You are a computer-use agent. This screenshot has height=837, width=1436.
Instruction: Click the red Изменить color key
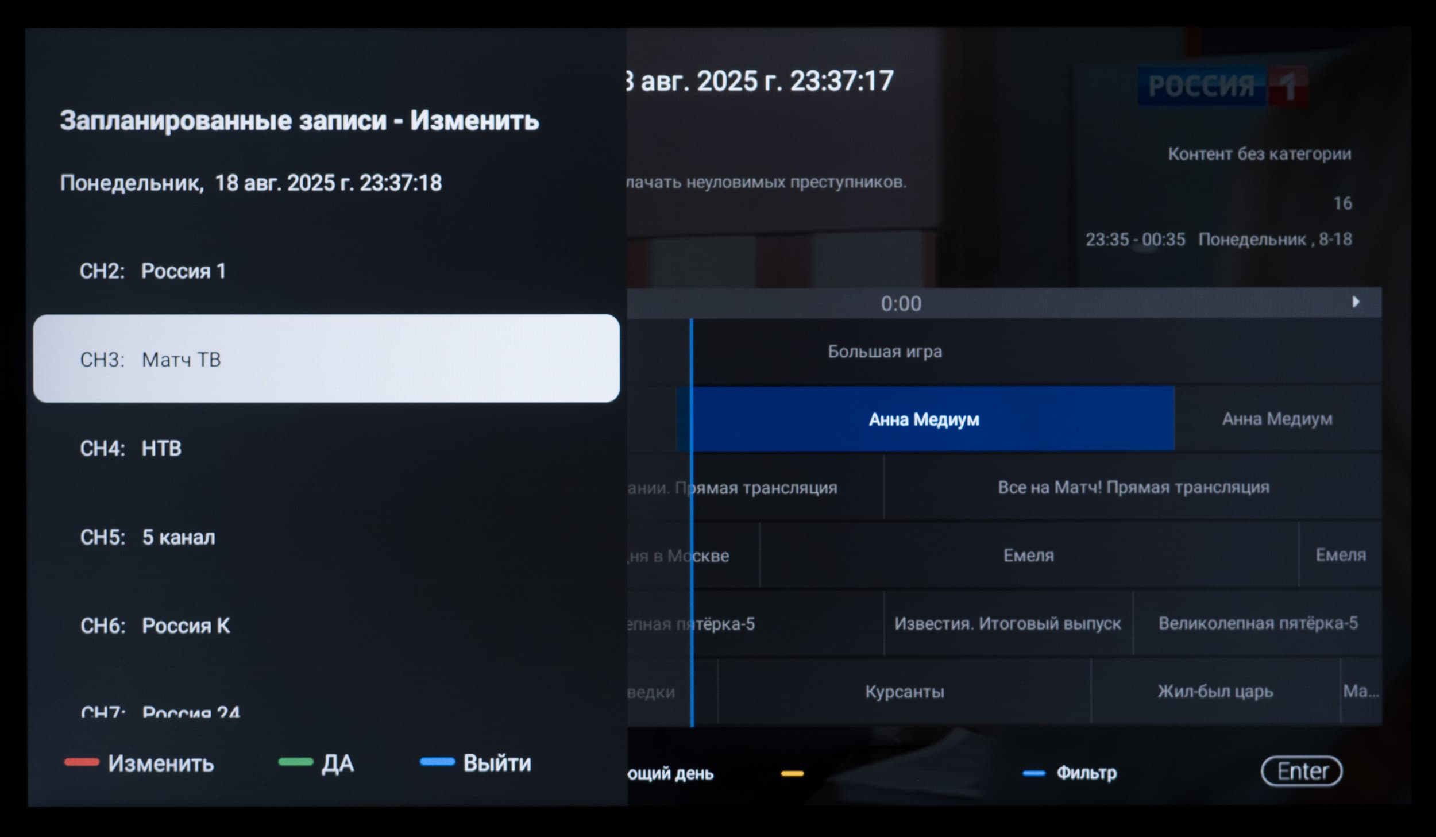[140, 763]
